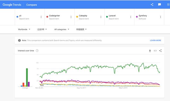Viewport: 170px width, 101px height.
Task: Expand the 网络搜索 search type dropdown
Action: tap(81, 29)
